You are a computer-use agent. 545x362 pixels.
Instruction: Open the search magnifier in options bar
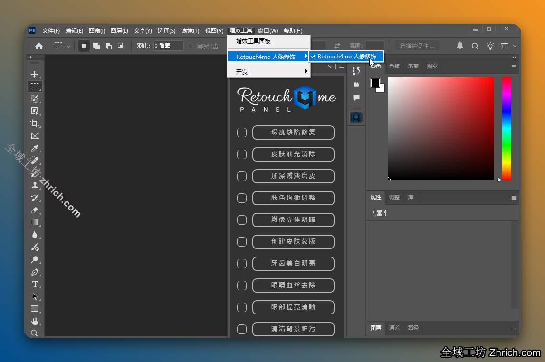(x=475, y=46)
